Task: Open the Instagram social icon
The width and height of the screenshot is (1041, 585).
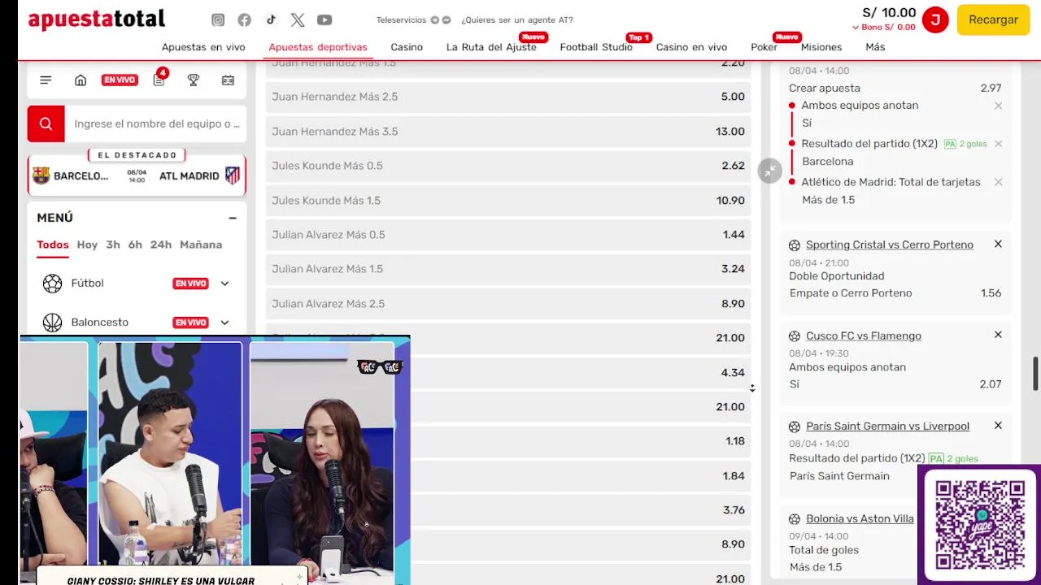Action: [218, 19]
